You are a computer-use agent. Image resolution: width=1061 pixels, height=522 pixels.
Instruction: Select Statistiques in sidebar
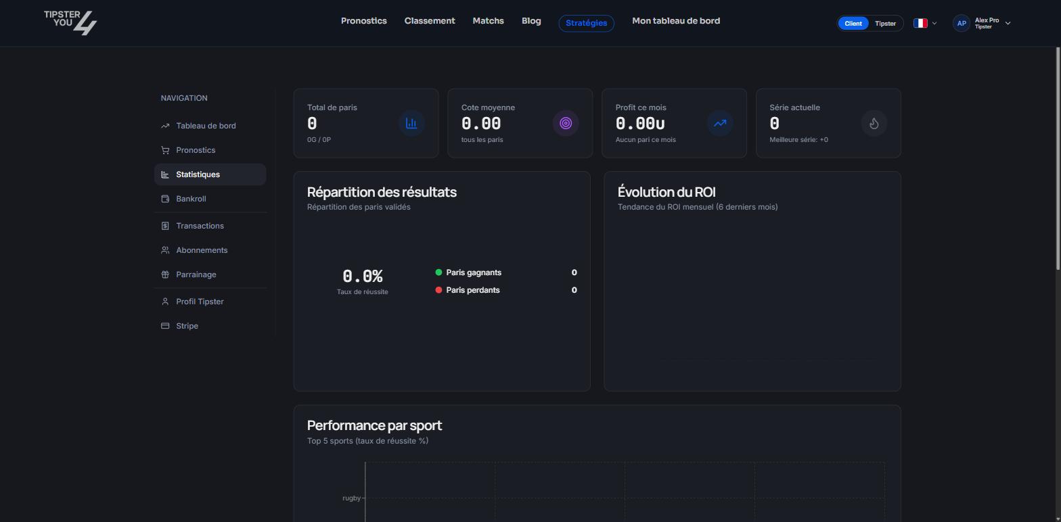point(210,174)
